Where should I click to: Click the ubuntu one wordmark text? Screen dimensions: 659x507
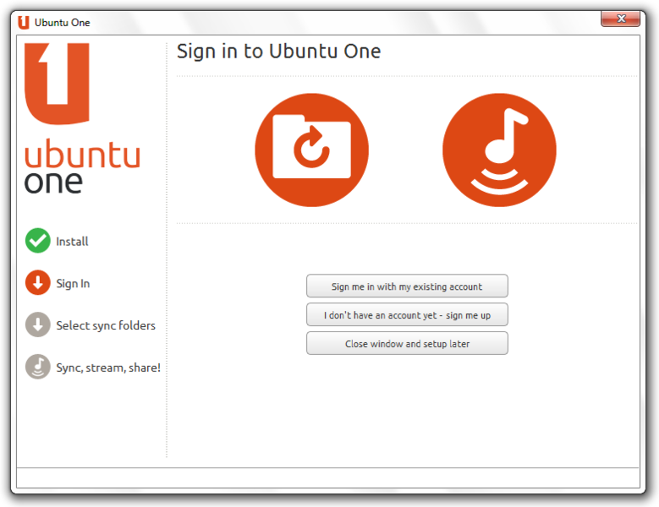pos(82,167)
